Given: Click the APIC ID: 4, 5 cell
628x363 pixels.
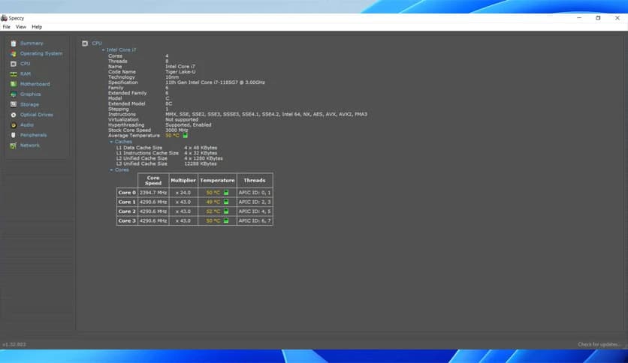Looking at the screenshot, I should point(255,211).
